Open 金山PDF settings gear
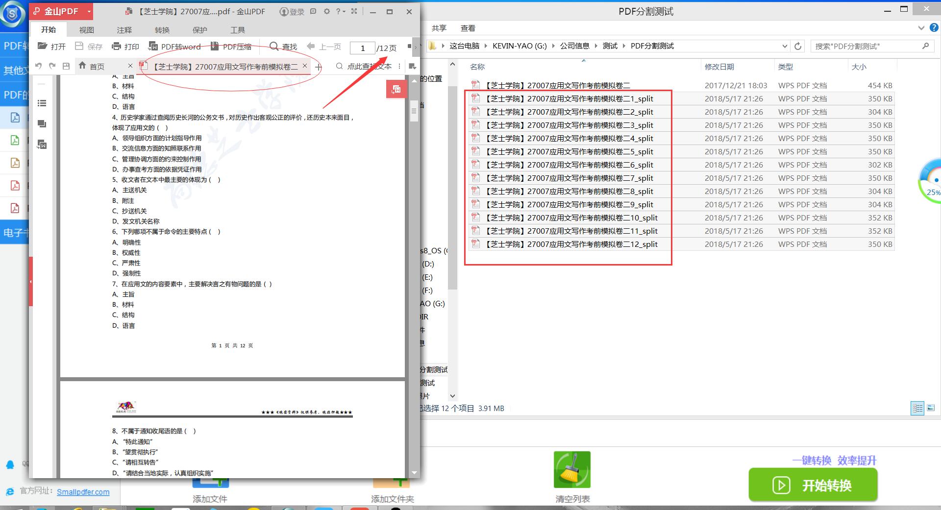Viewport: 941px width, 510px height. 327,11
